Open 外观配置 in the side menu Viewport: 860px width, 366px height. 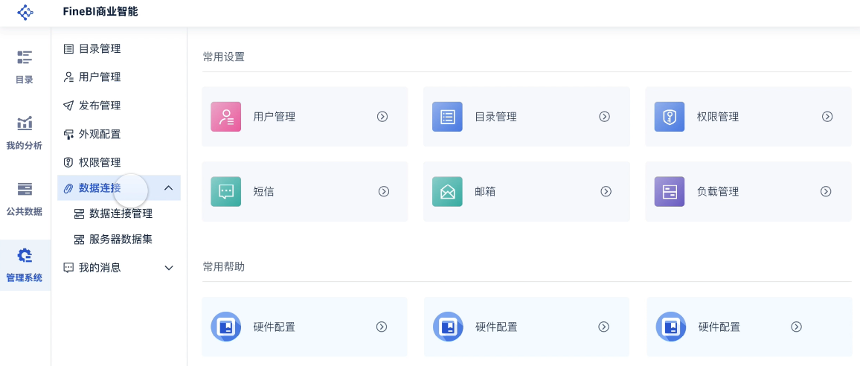pos(99,134)
